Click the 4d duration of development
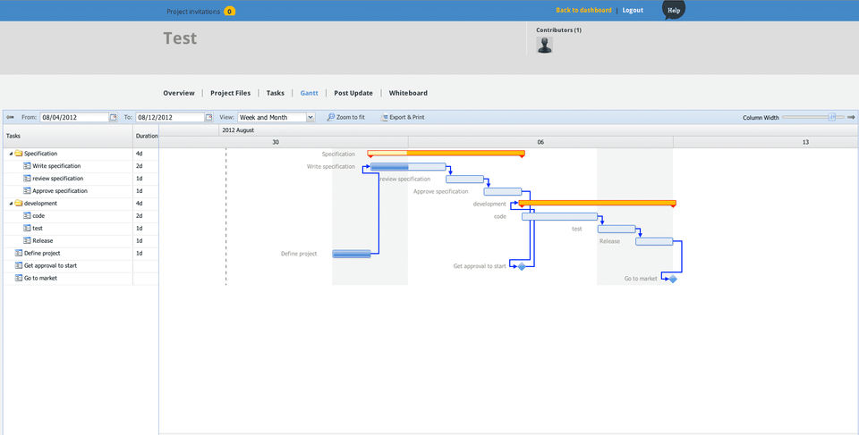 coord(140,204)
